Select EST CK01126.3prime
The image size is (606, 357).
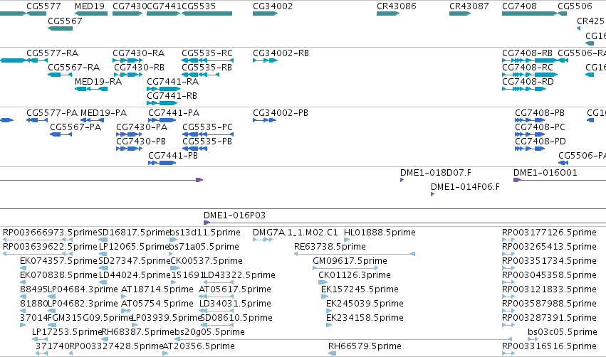point(323,282)
